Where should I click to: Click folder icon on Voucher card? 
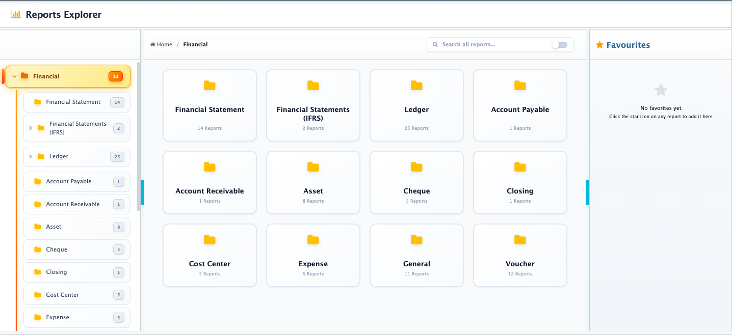click(520, 240)
